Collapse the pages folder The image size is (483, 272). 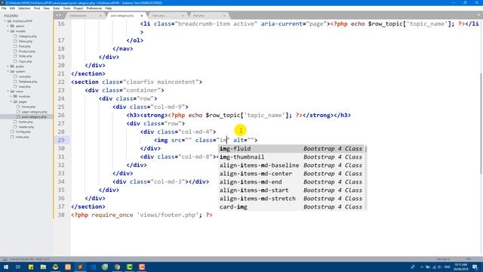pos(11,101)
